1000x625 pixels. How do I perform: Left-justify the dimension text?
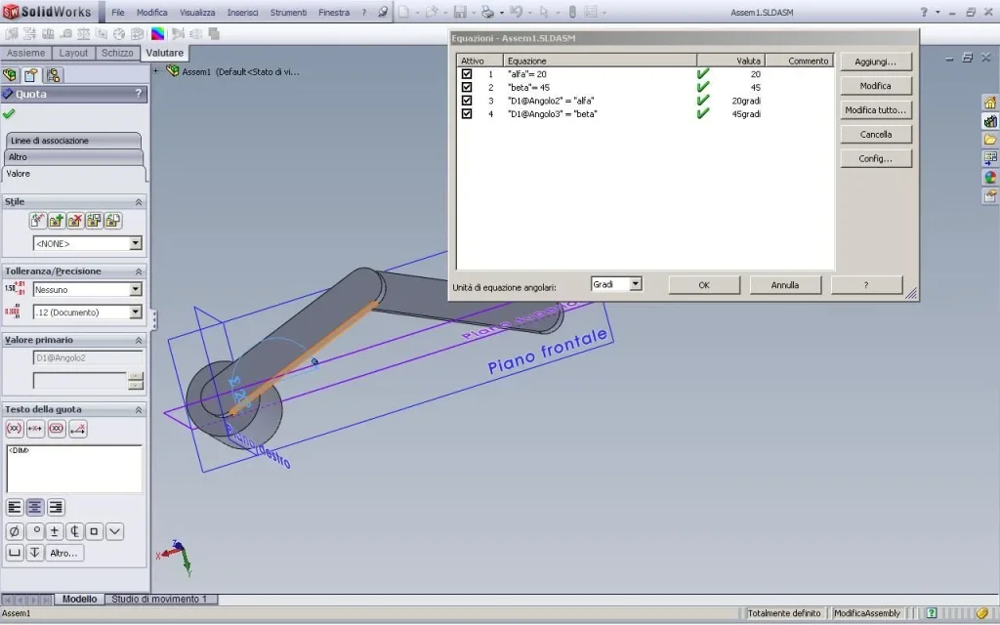pos(15,507)
